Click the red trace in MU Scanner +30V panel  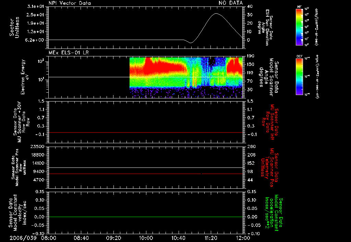click(146, 132)
